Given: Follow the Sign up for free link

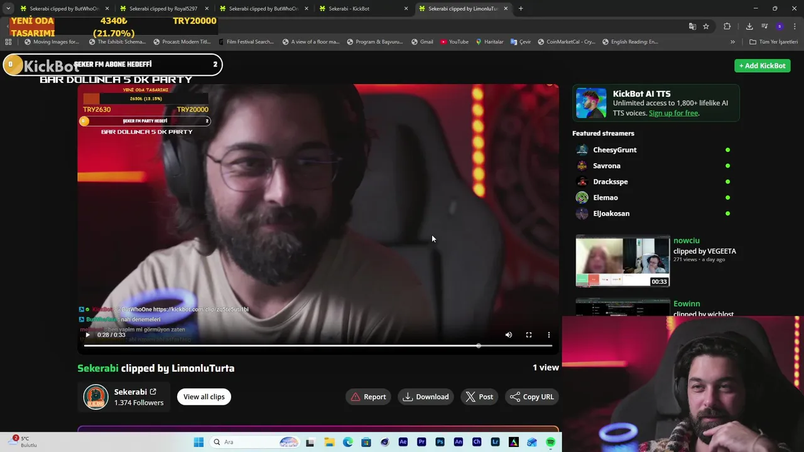Looking at the screenshot, I should click(673, 113).
